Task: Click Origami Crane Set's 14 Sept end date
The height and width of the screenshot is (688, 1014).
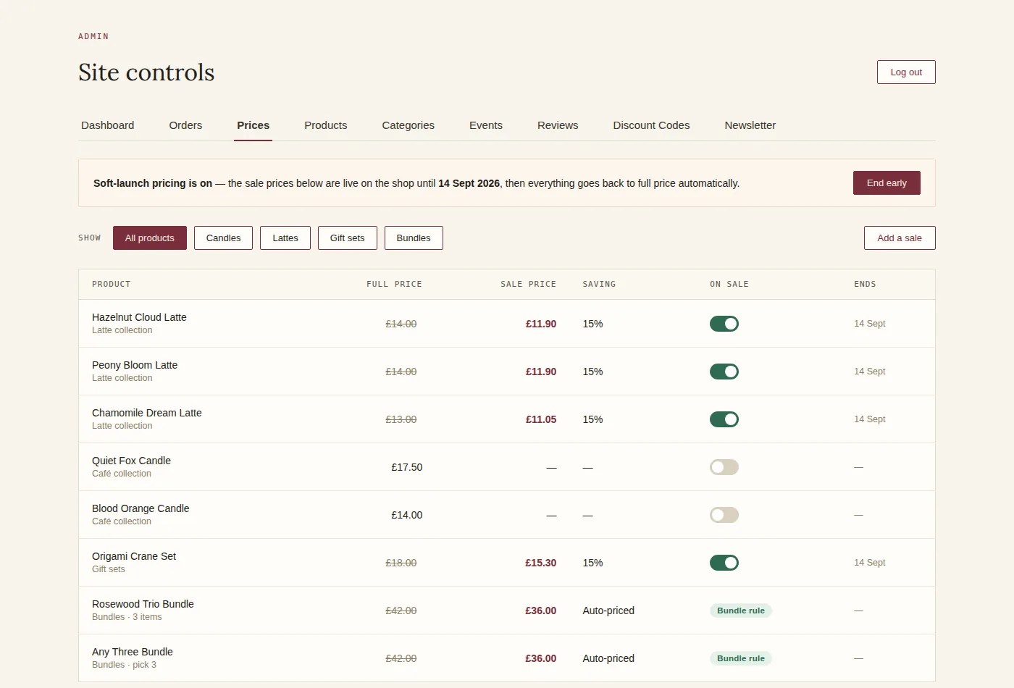Action: pyautogui.click(x=870, y=563)
